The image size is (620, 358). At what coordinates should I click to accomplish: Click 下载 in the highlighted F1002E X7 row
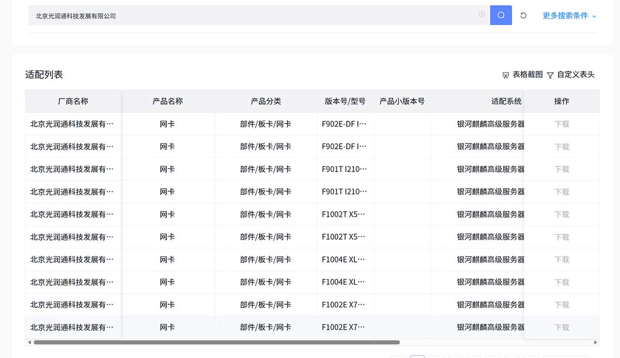click(x=562, y=327)
